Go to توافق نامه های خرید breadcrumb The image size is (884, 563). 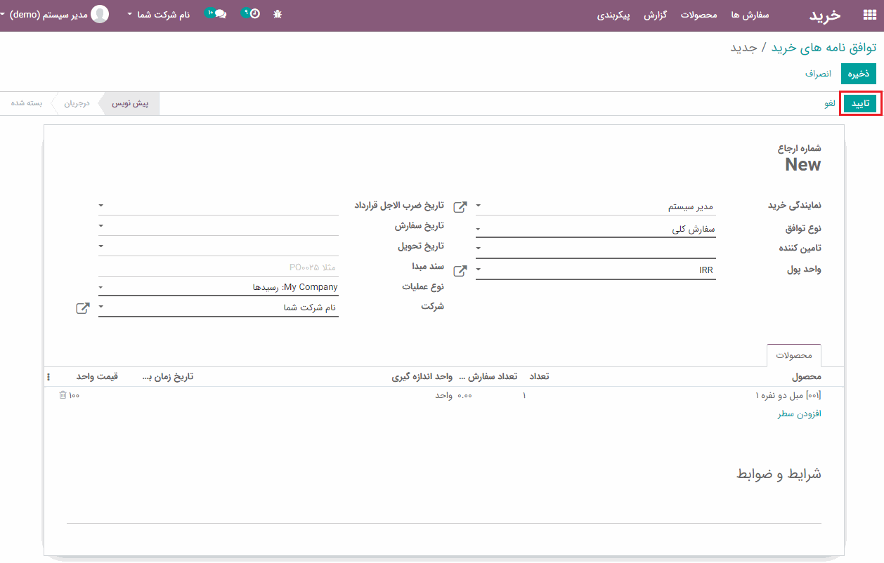[x=824, y=48]
